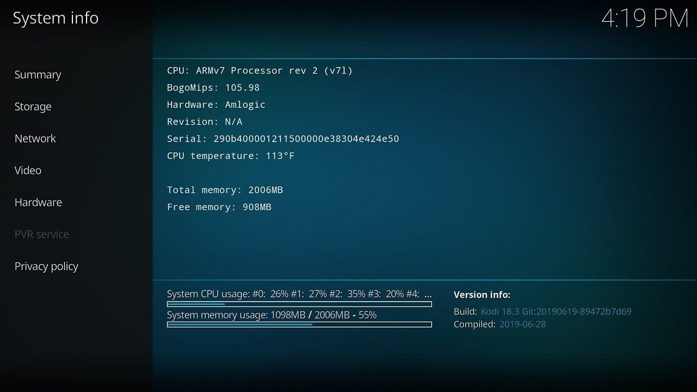The image size is (697, 392).
Task: Click the 4:19 PM clock display
Action: (x=645, y=19)
